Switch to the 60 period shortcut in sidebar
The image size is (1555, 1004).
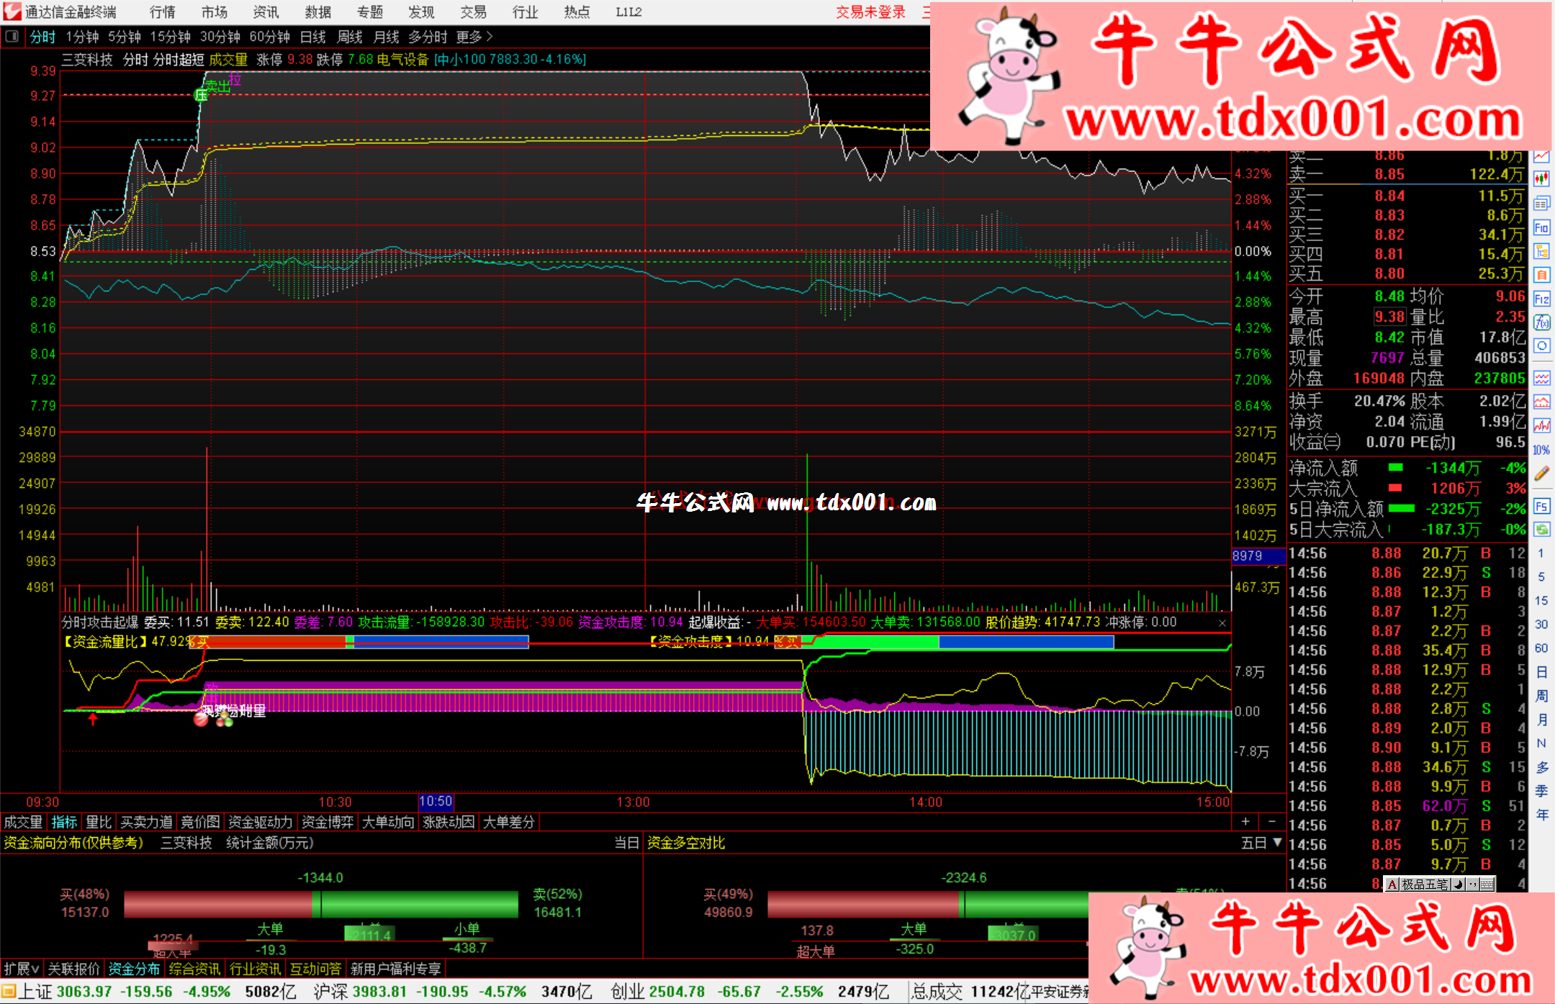pos(1541,648)
